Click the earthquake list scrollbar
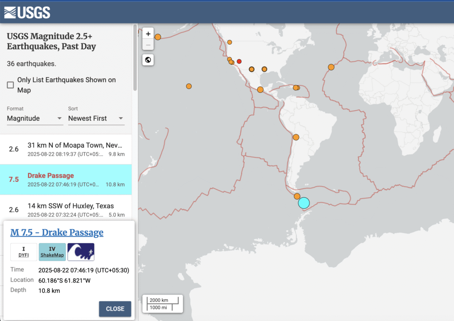Screen dimensions: 454x321 pyautogui.click(x=135, y=57)
